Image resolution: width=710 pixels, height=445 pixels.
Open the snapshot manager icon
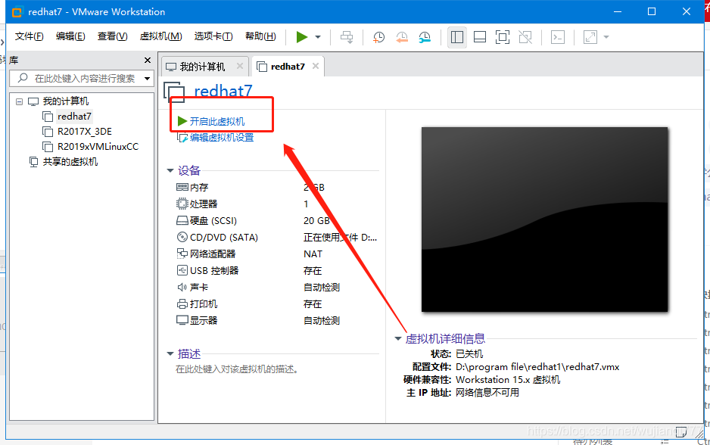[x=425, y=37]
